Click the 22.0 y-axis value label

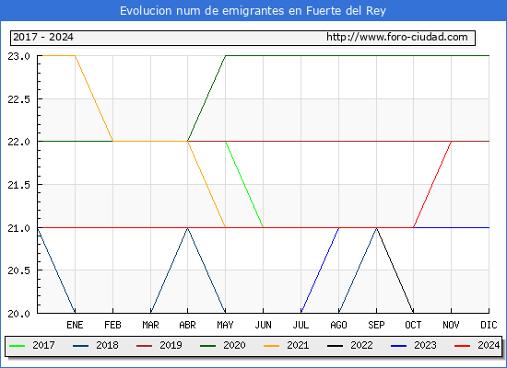[x=18, y=142]
